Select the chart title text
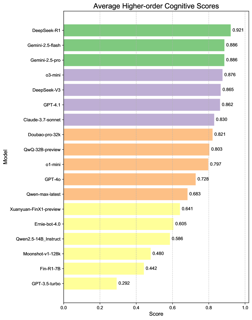This screenshot has height=320, width=252. point(156,6)
